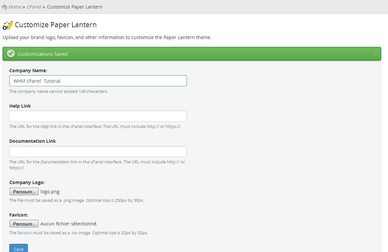Browse for a Company Logo file
The image size is (388, 252).
point(24,192)
